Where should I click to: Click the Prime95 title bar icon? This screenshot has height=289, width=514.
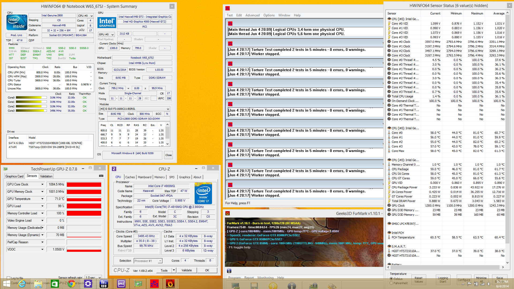point(228,8)
